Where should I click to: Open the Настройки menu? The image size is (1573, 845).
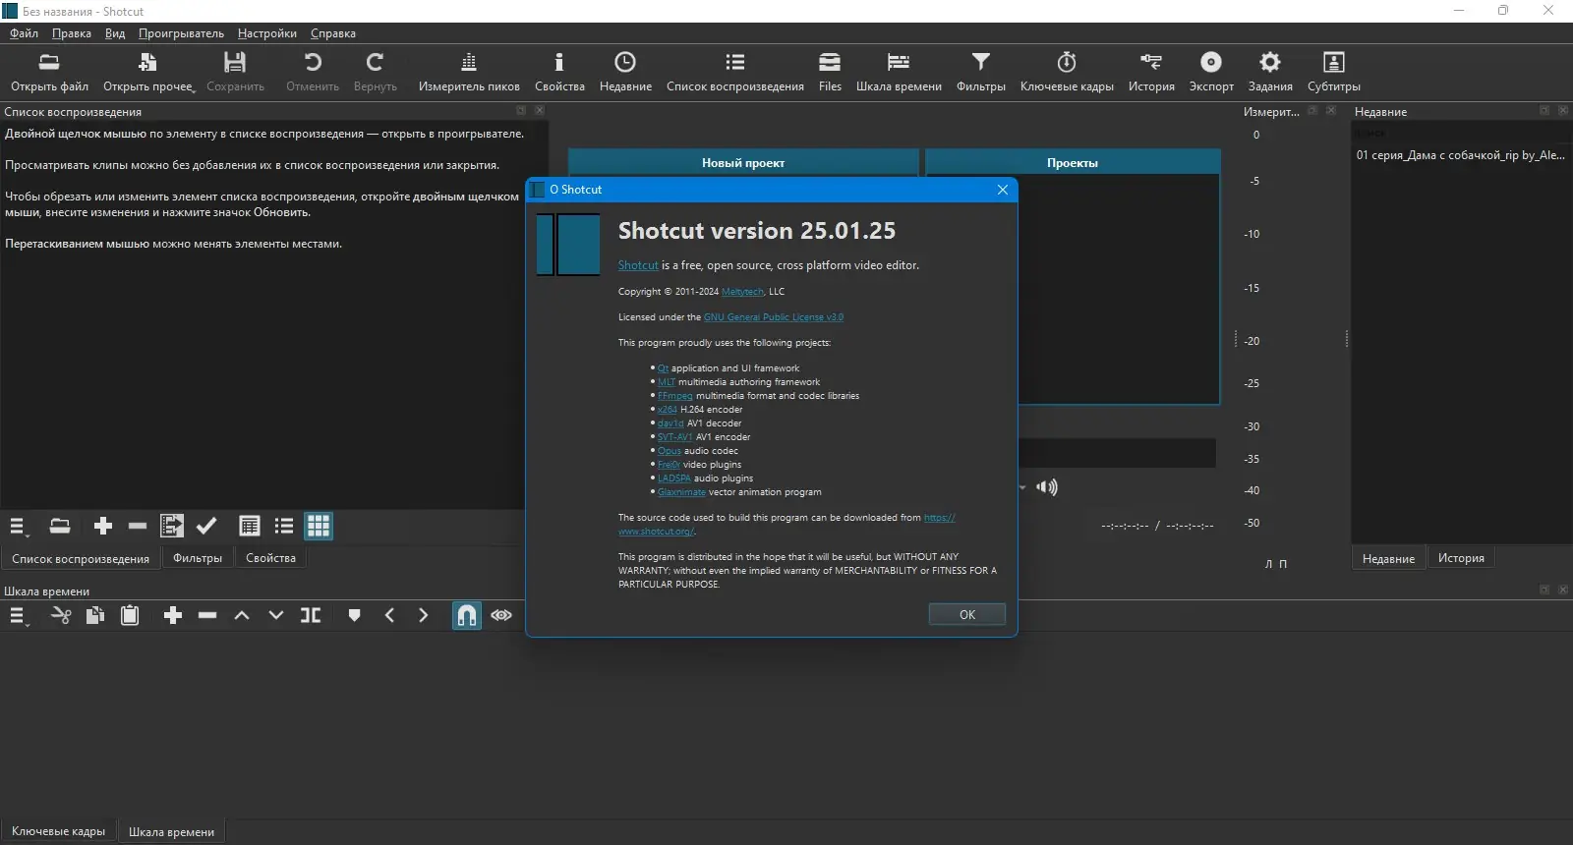(267, 33)
